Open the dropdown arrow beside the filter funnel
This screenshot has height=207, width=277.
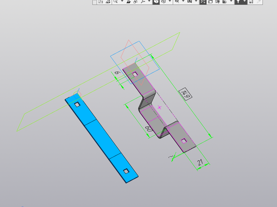coord(245,2)
